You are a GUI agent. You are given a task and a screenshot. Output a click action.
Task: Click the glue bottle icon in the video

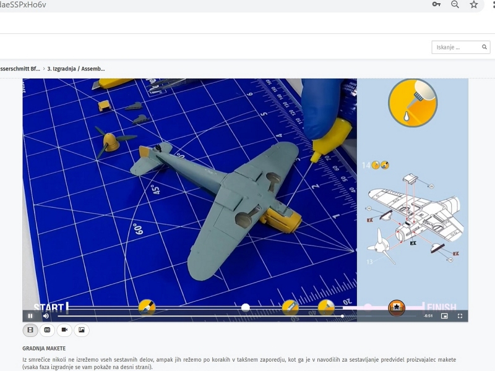412,102
